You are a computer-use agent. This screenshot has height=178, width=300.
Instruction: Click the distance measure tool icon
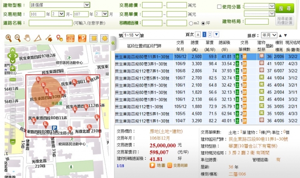[x=49, y=38]
